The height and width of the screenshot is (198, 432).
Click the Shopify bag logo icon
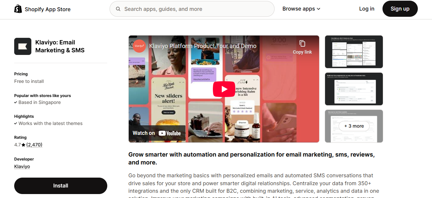click(x=18, y=9)
